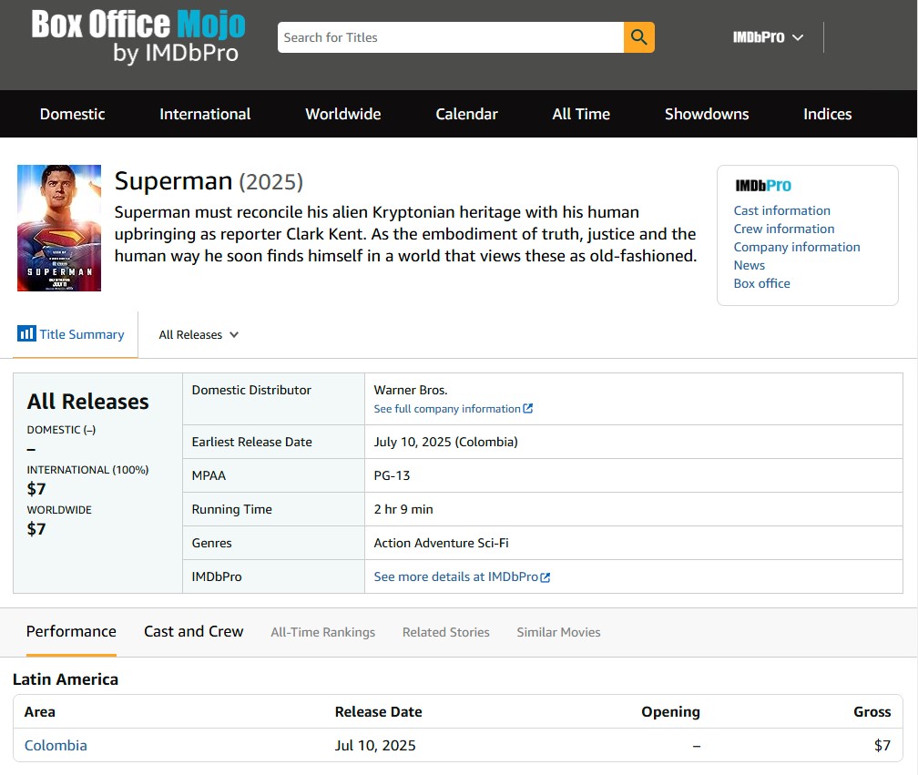Open the News link in IMDbPro card
Screen dimensions: 918x775
point(749,265)
